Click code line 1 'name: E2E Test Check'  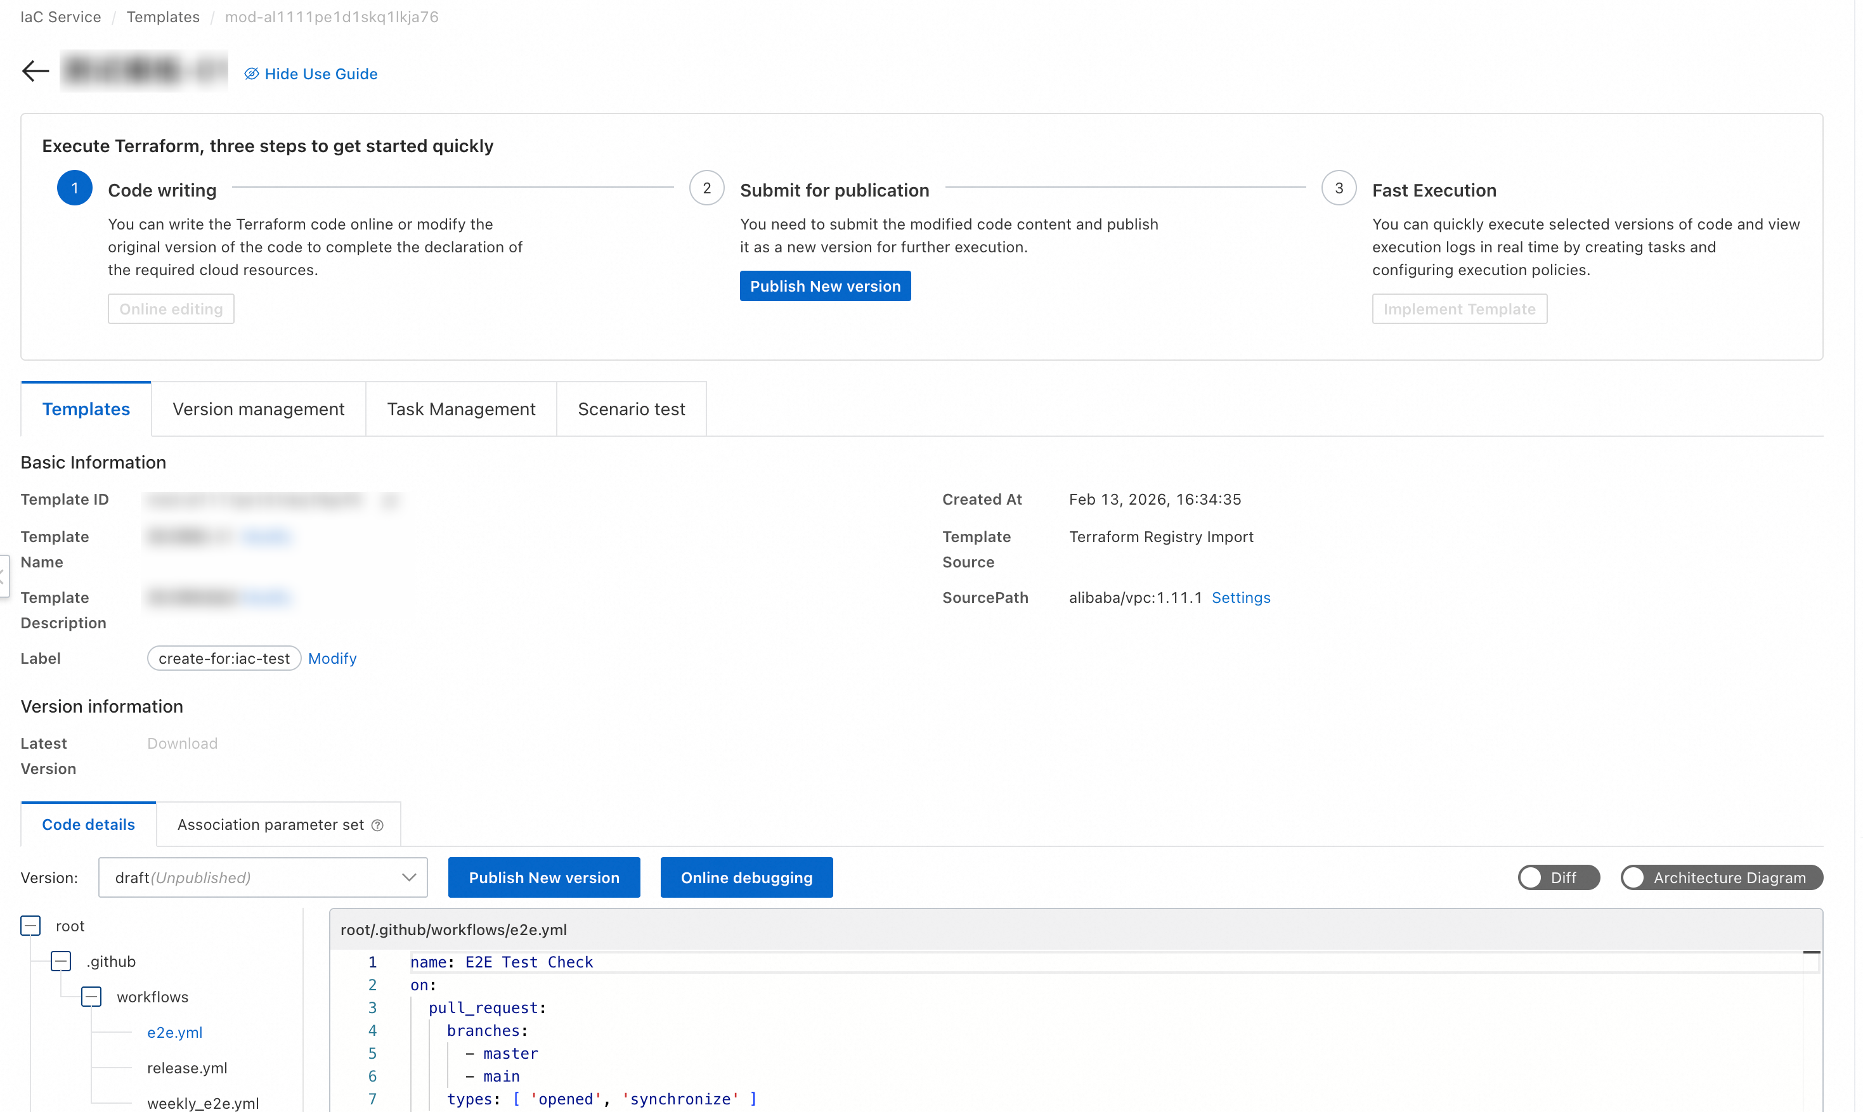(x=502, y=962)
